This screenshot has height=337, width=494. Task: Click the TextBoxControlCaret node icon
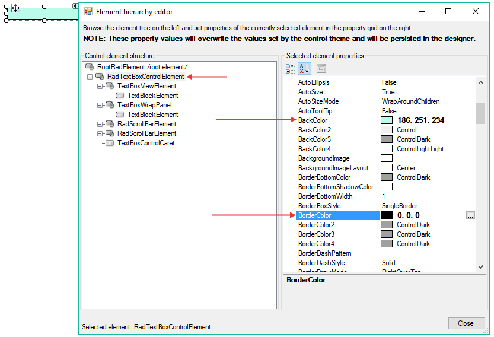tap(110, 143)
